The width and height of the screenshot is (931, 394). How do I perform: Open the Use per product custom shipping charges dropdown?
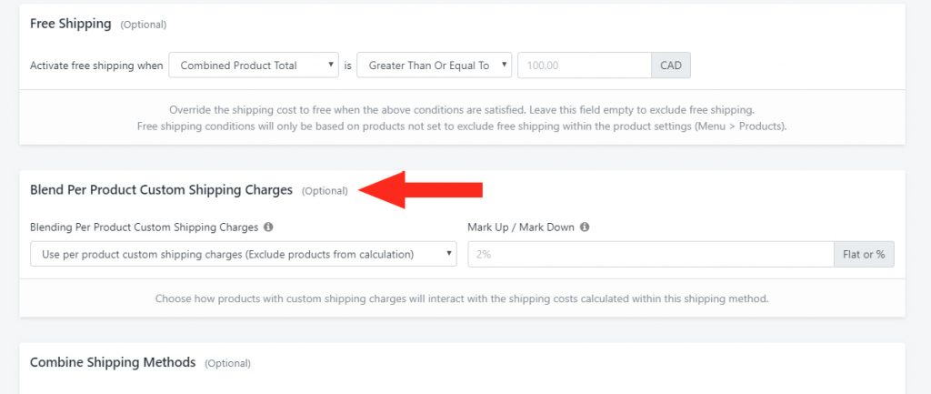pyautogui.click(x=244, y=255)
